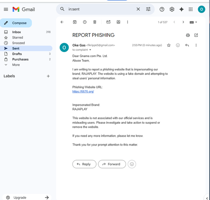Show search options filter icon
Image resolution: width=210 pixels, height=200 pixels.
pyautogui.click(x=148, y=9)
